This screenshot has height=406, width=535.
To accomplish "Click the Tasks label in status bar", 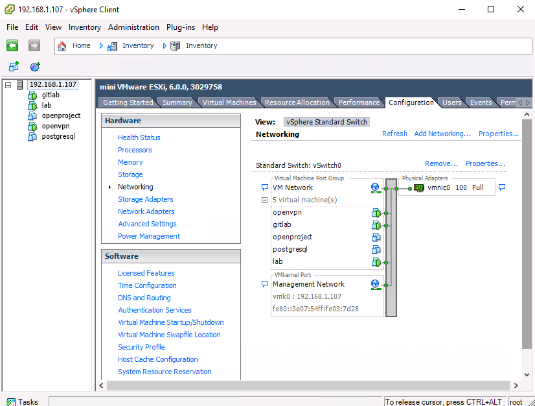I will coord(28,402).
